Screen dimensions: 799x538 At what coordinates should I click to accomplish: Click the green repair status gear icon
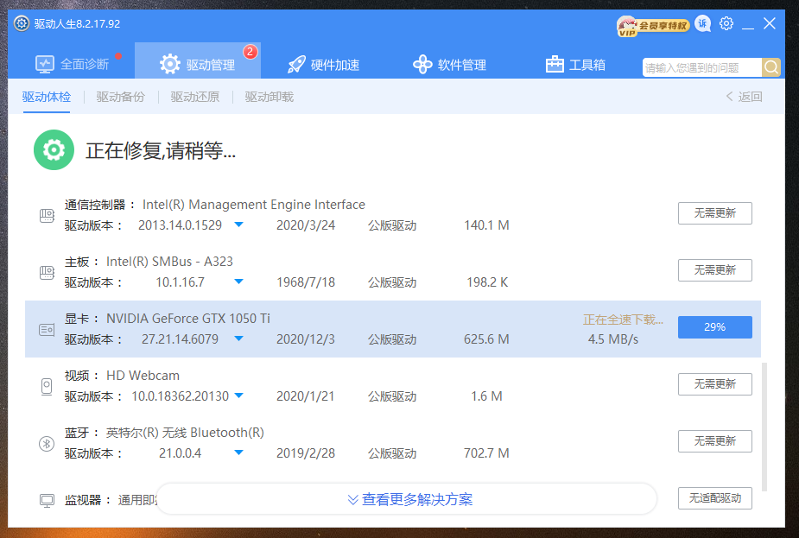click(54, 149)
